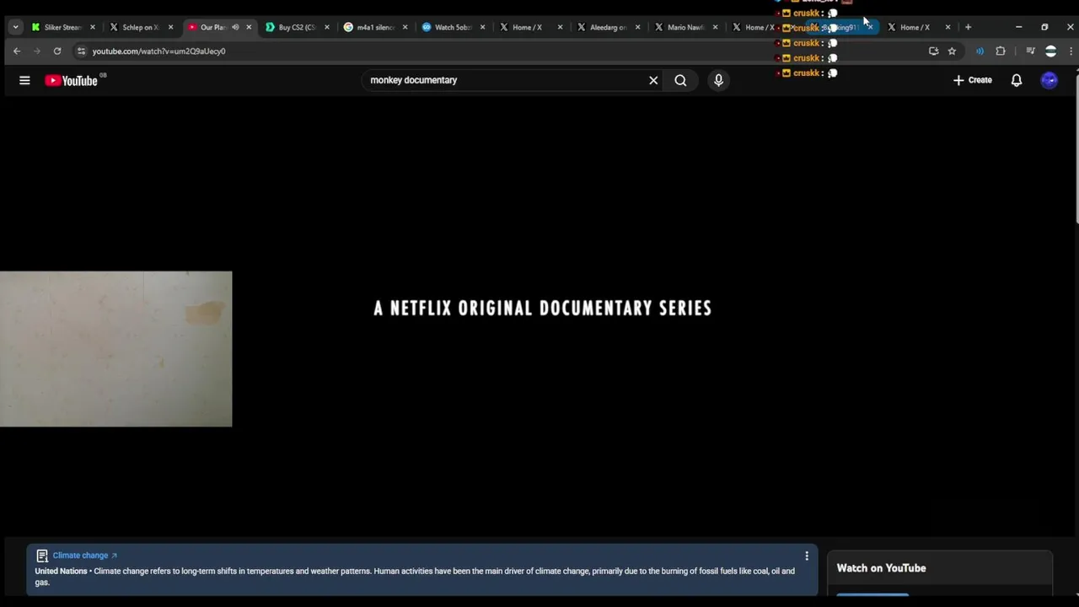Close the Aleedarg on X tab
Viewport: 1079px width, 607px height.
tap(637, 27)
